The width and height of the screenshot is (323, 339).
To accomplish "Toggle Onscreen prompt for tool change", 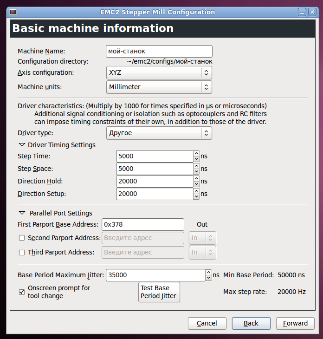I will pos(22,292).
